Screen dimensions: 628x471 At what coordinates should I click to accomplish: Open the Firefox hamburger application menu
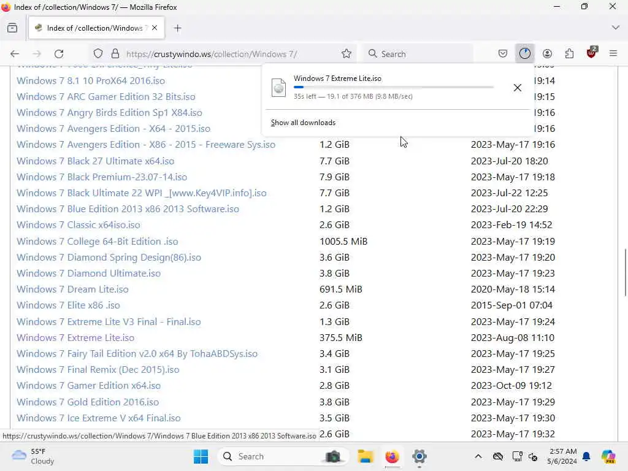[x=613, y=54]
